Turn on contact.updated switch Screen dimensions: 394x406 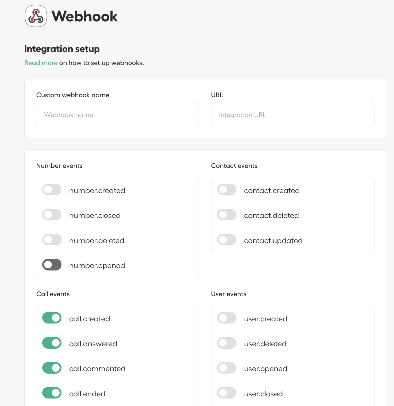227,240
